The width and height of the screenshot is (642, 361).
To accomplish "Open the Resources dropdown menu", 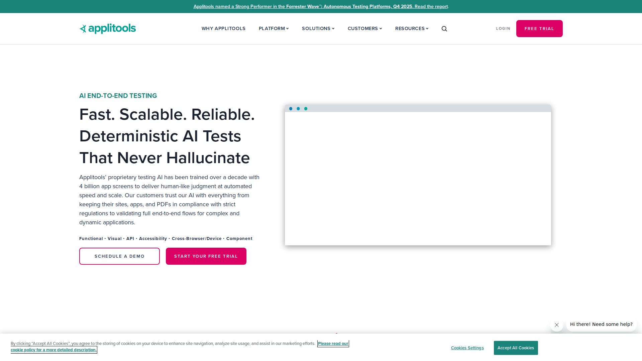I will click(411, 29).
